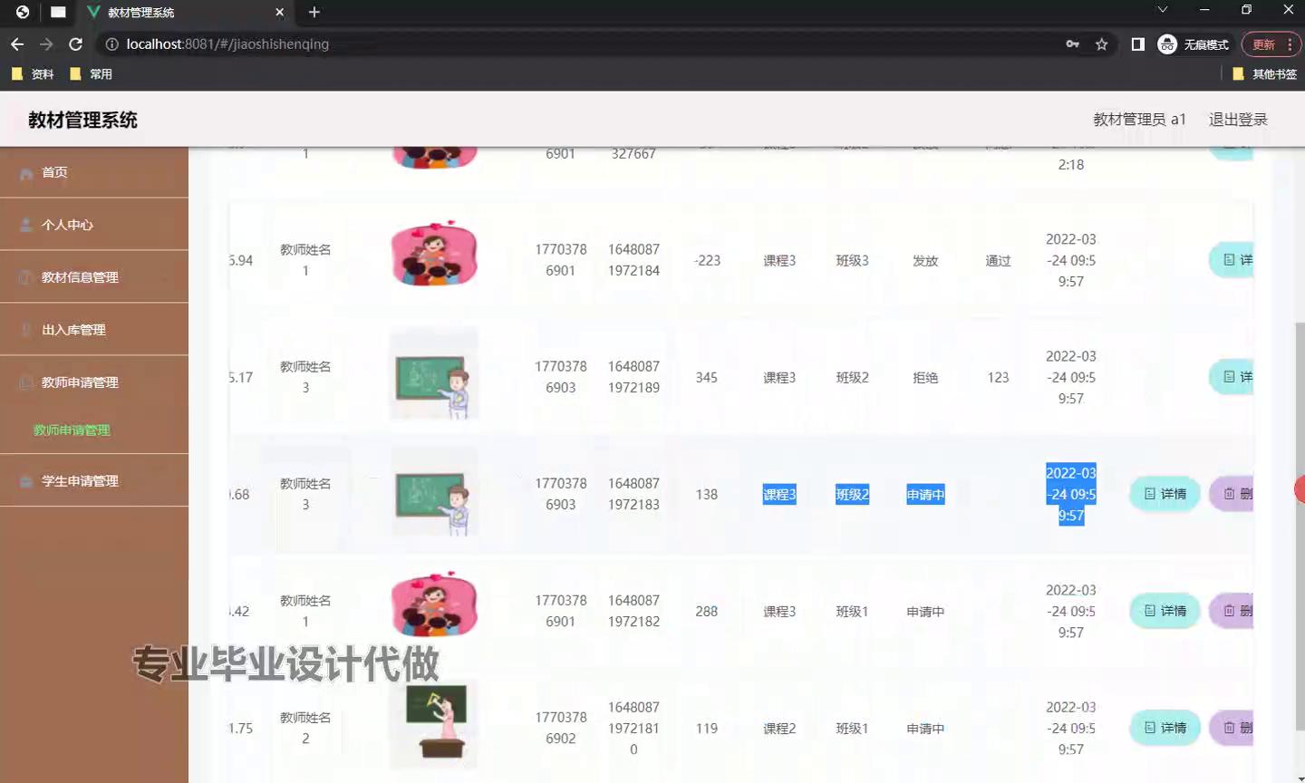Image resolution: width=1305 pixels, height=783 pixels.
Task: Open female teacher image in 119 row
Action: coord(435,723)
